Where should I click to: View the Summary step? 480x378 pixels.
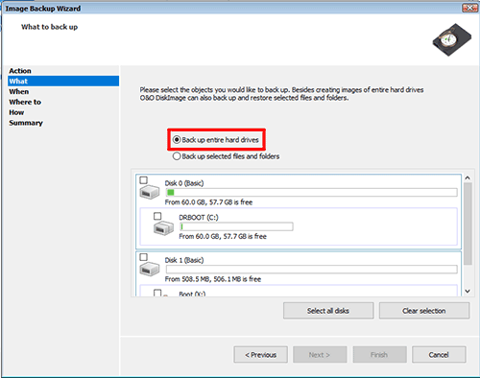[26, 123]
